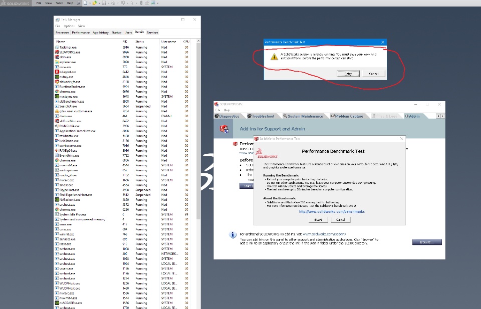
Task: Click Start in Performance Benchmark Test dialog
Action: click(318, 220)
